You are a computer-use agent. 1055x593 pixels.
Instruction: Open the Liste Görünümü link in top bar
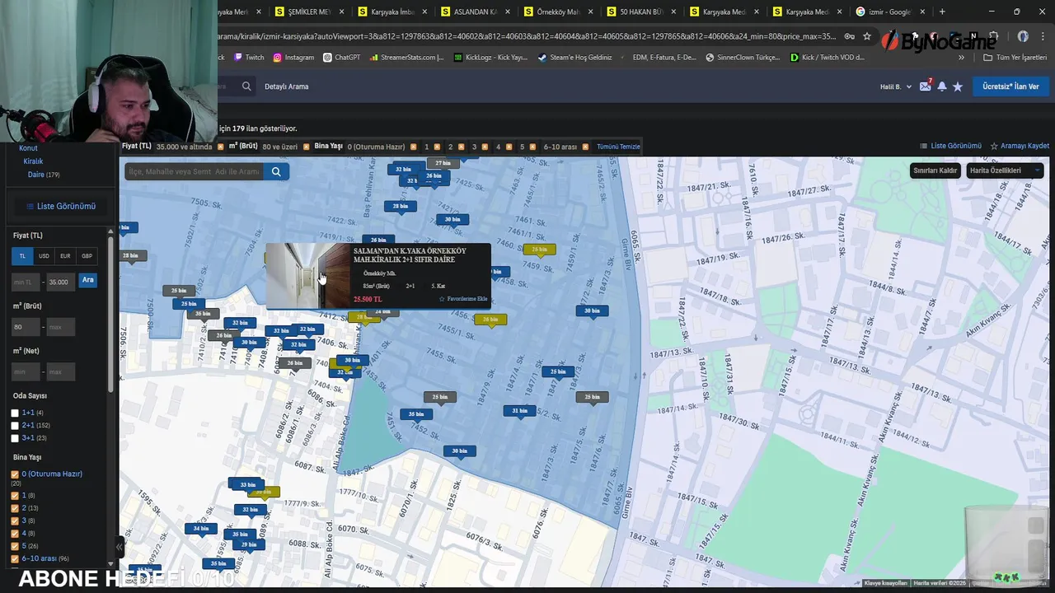[951, 146]
